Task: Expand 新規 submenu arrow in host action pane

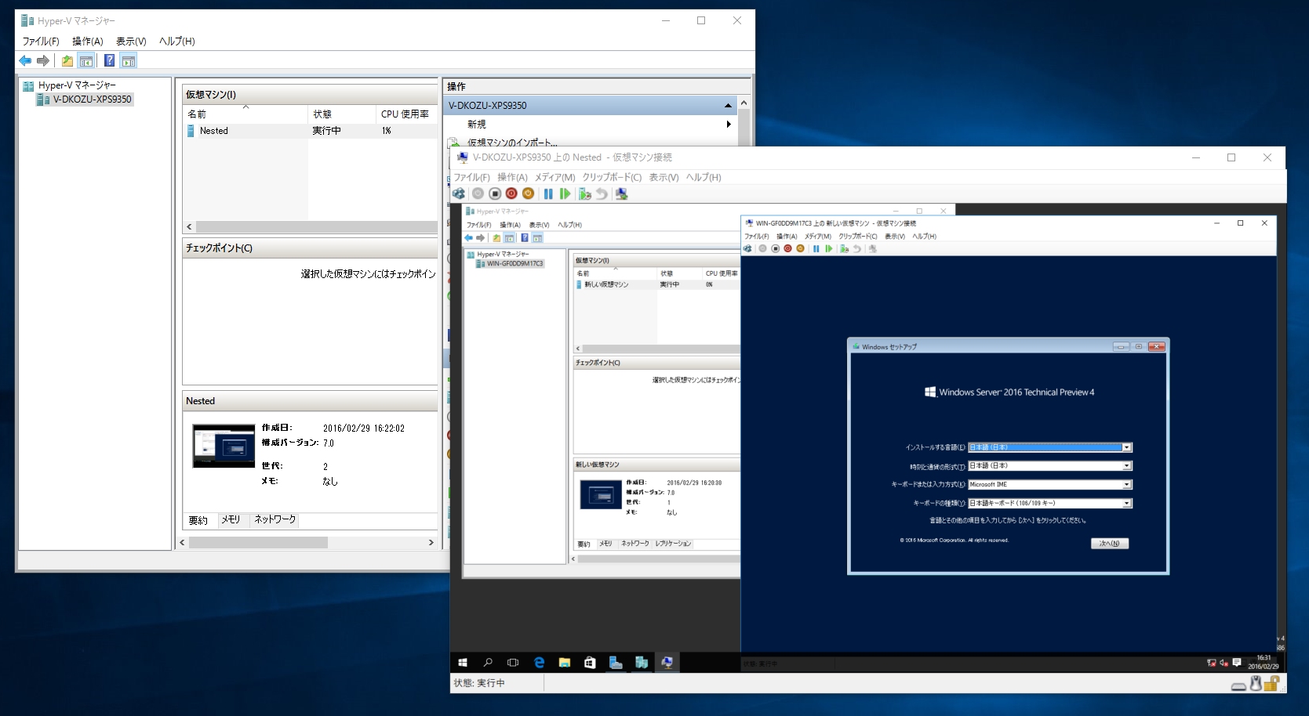Action: 729,124
